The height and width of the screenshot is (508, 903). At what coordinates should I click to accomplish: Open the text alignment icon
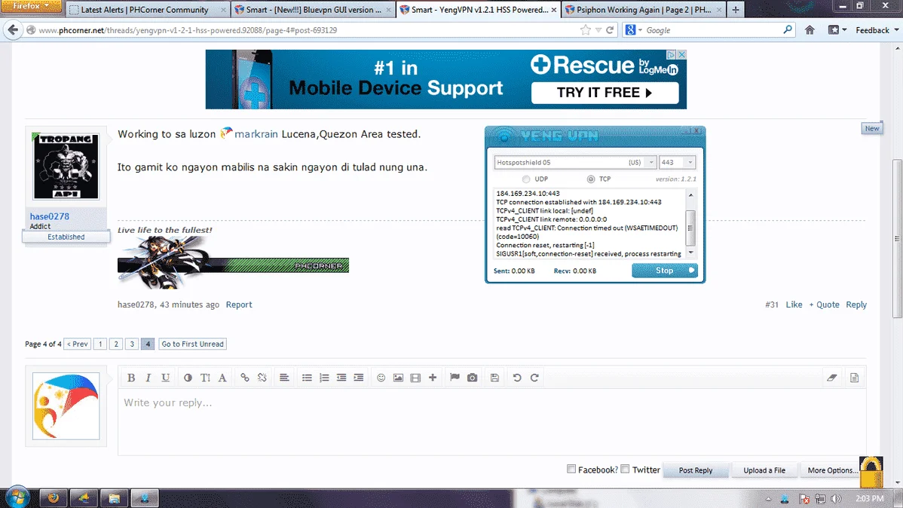[284, 378]
